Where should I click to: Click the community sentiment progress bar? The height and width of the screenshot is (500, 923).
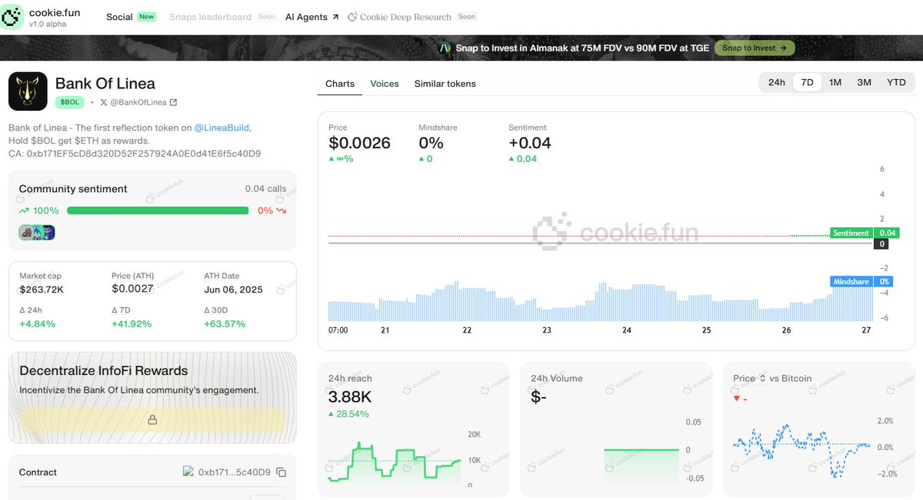pos(158,210)
